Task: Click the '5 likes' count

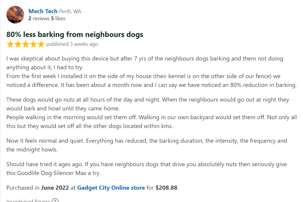Action: point(58,18)
